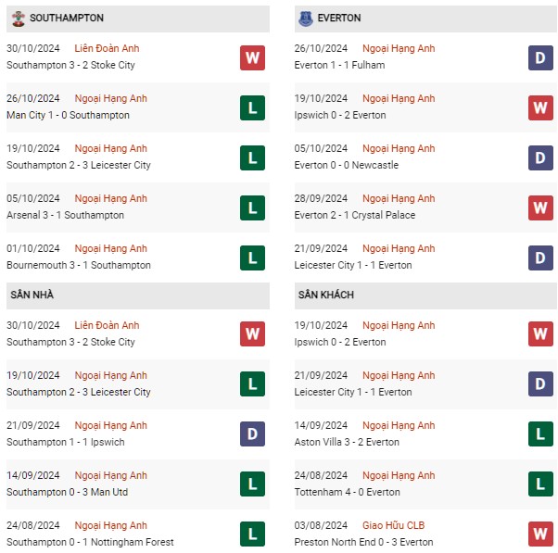Open match Bournemouth 3 - 1 Southampton
The height and width of the screenshot is (553, 558).
[79, 265]
